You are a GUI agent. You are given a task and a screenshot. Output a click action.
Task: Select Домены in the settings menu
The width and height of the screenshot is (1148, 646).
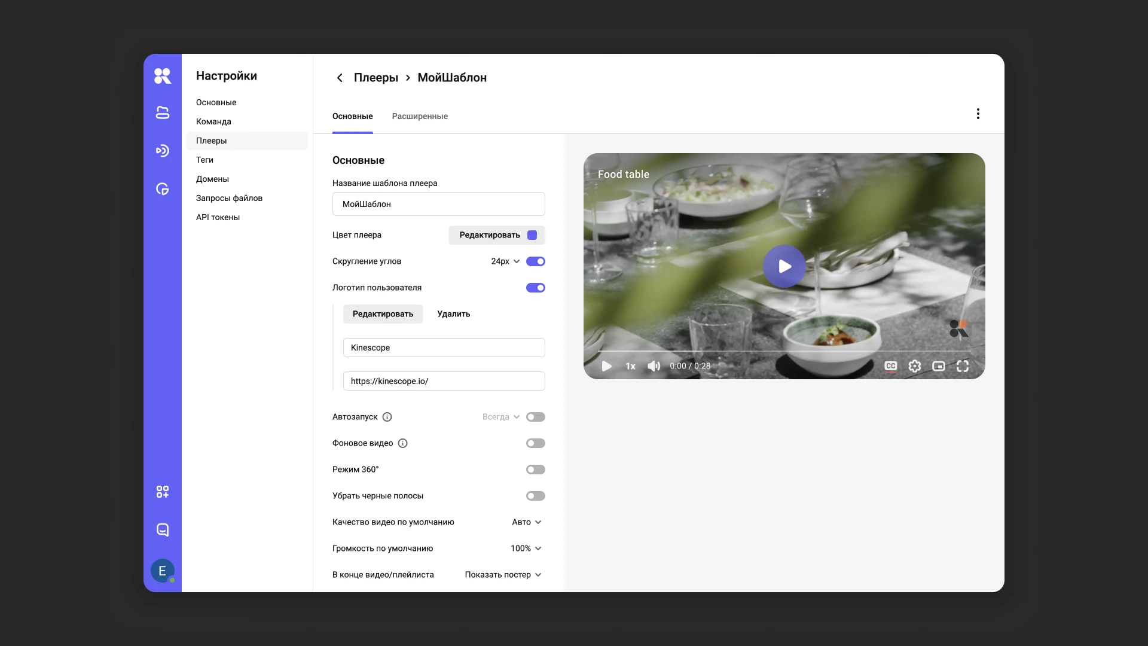(x=212, y=179)
